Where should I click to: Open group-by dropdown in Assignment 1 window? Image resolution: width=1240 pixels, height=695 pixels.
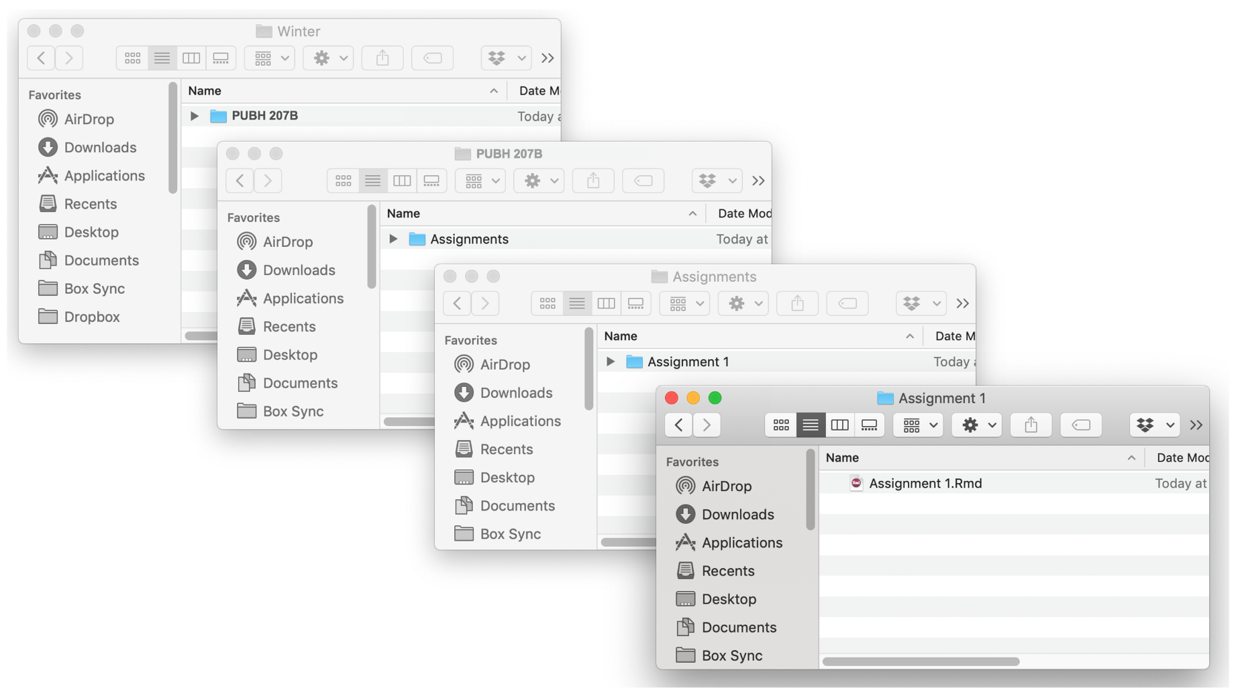pos(919,425)
